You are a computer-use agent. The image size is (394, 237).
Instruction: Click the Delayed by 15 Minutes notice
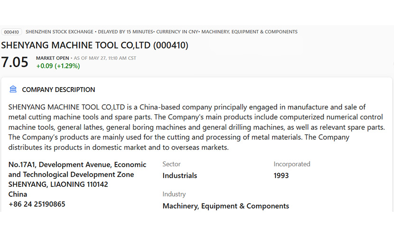(x=125, y=32)
